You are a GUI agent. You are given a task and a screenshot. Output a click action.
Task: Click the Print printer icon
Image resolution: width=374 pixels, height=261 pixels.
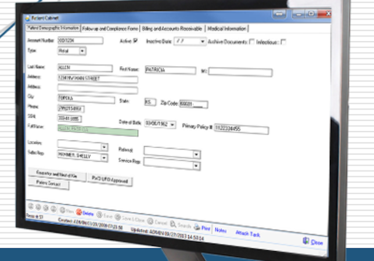coord(197,227)
